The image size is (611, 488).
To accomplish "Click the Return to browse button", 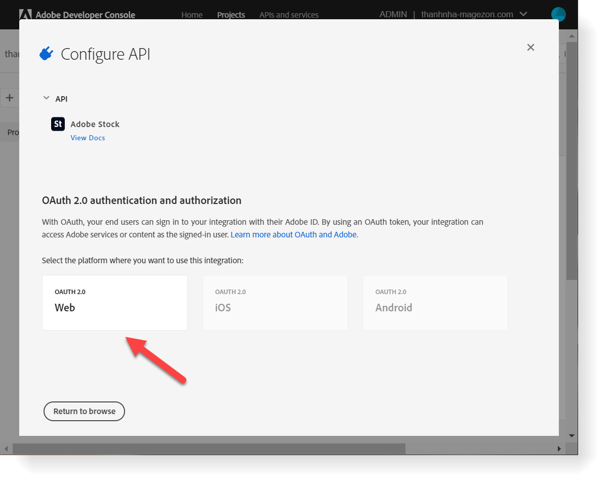I will point(84,411).
